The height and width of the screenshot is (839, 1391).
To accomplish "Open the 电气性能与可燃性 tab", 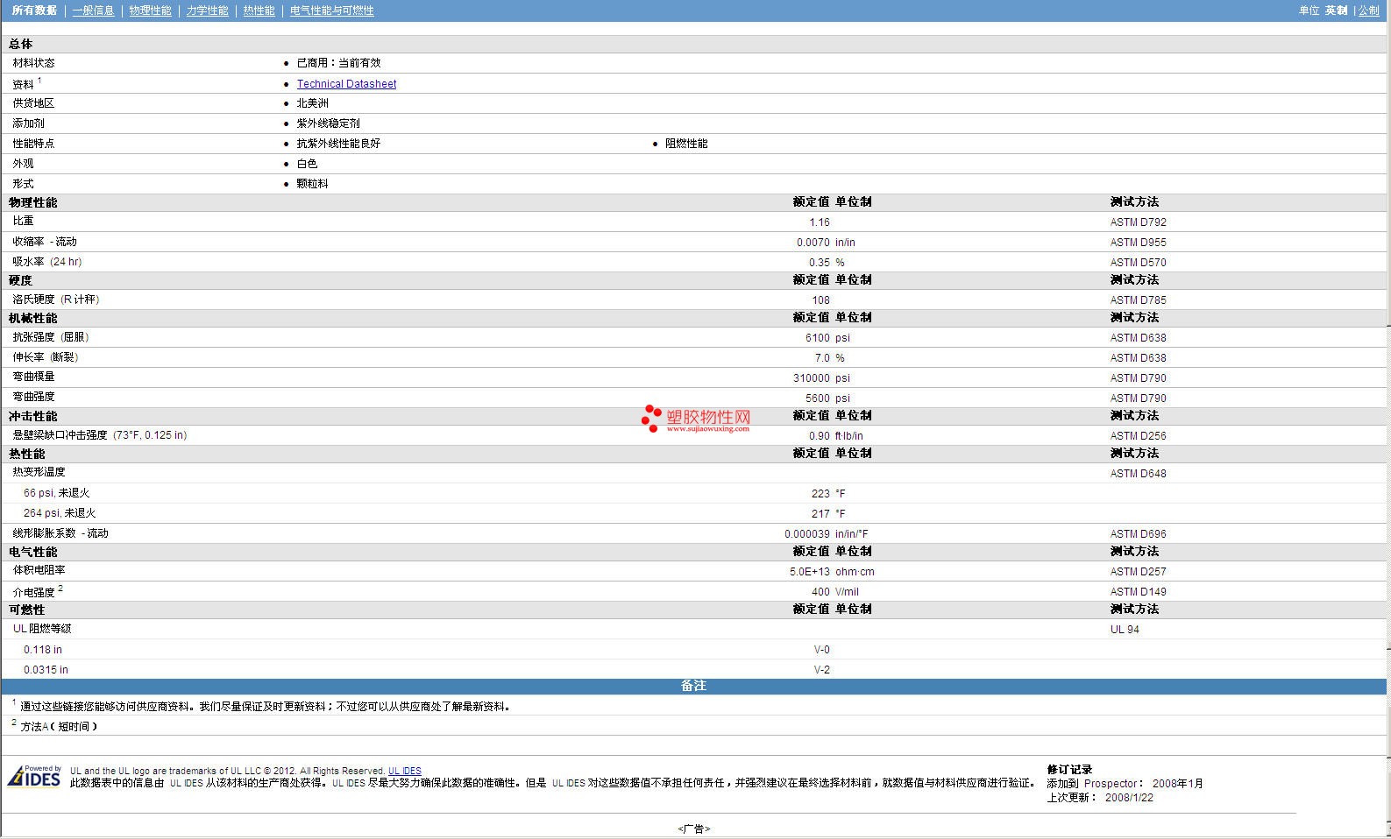I will 331,11.
